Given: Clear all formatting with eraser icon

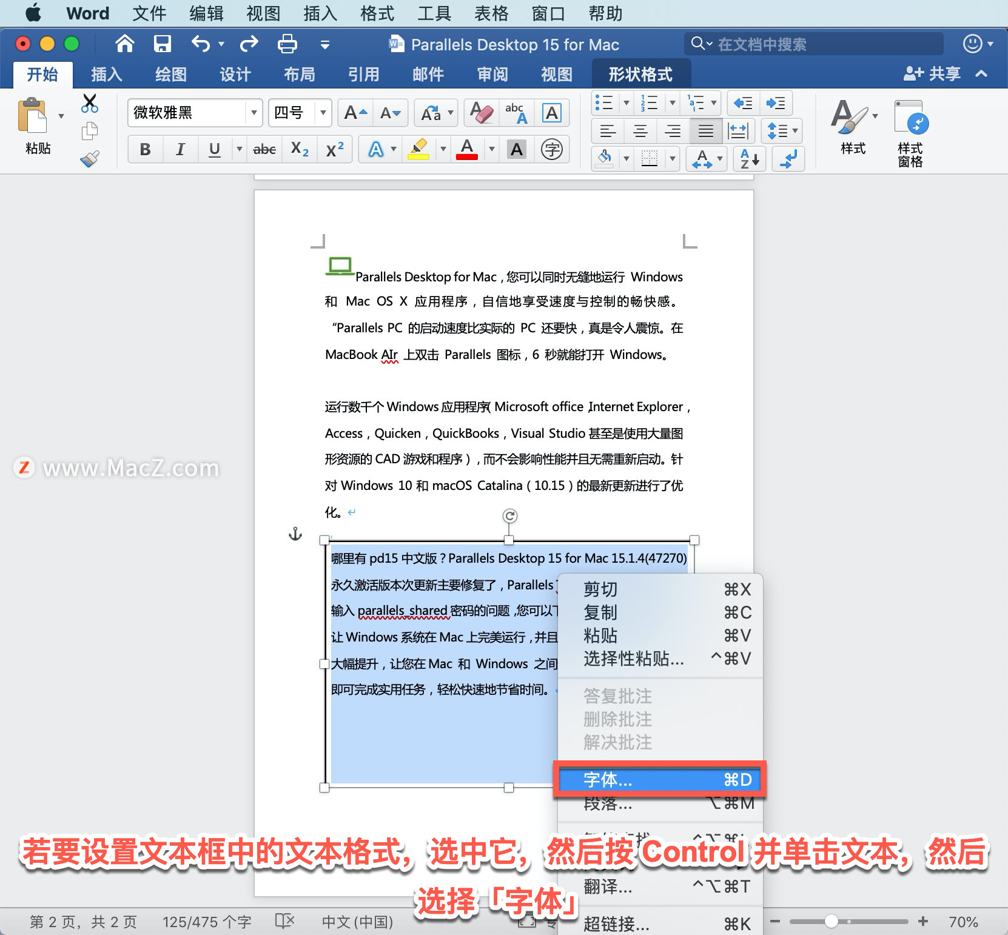Looking at the screenshot, I should (482, 113).
